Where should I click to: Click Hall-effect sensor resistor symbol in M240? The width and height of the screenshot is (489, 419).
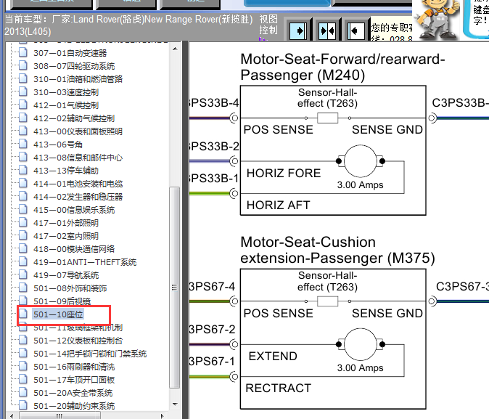tap(327, 118)
